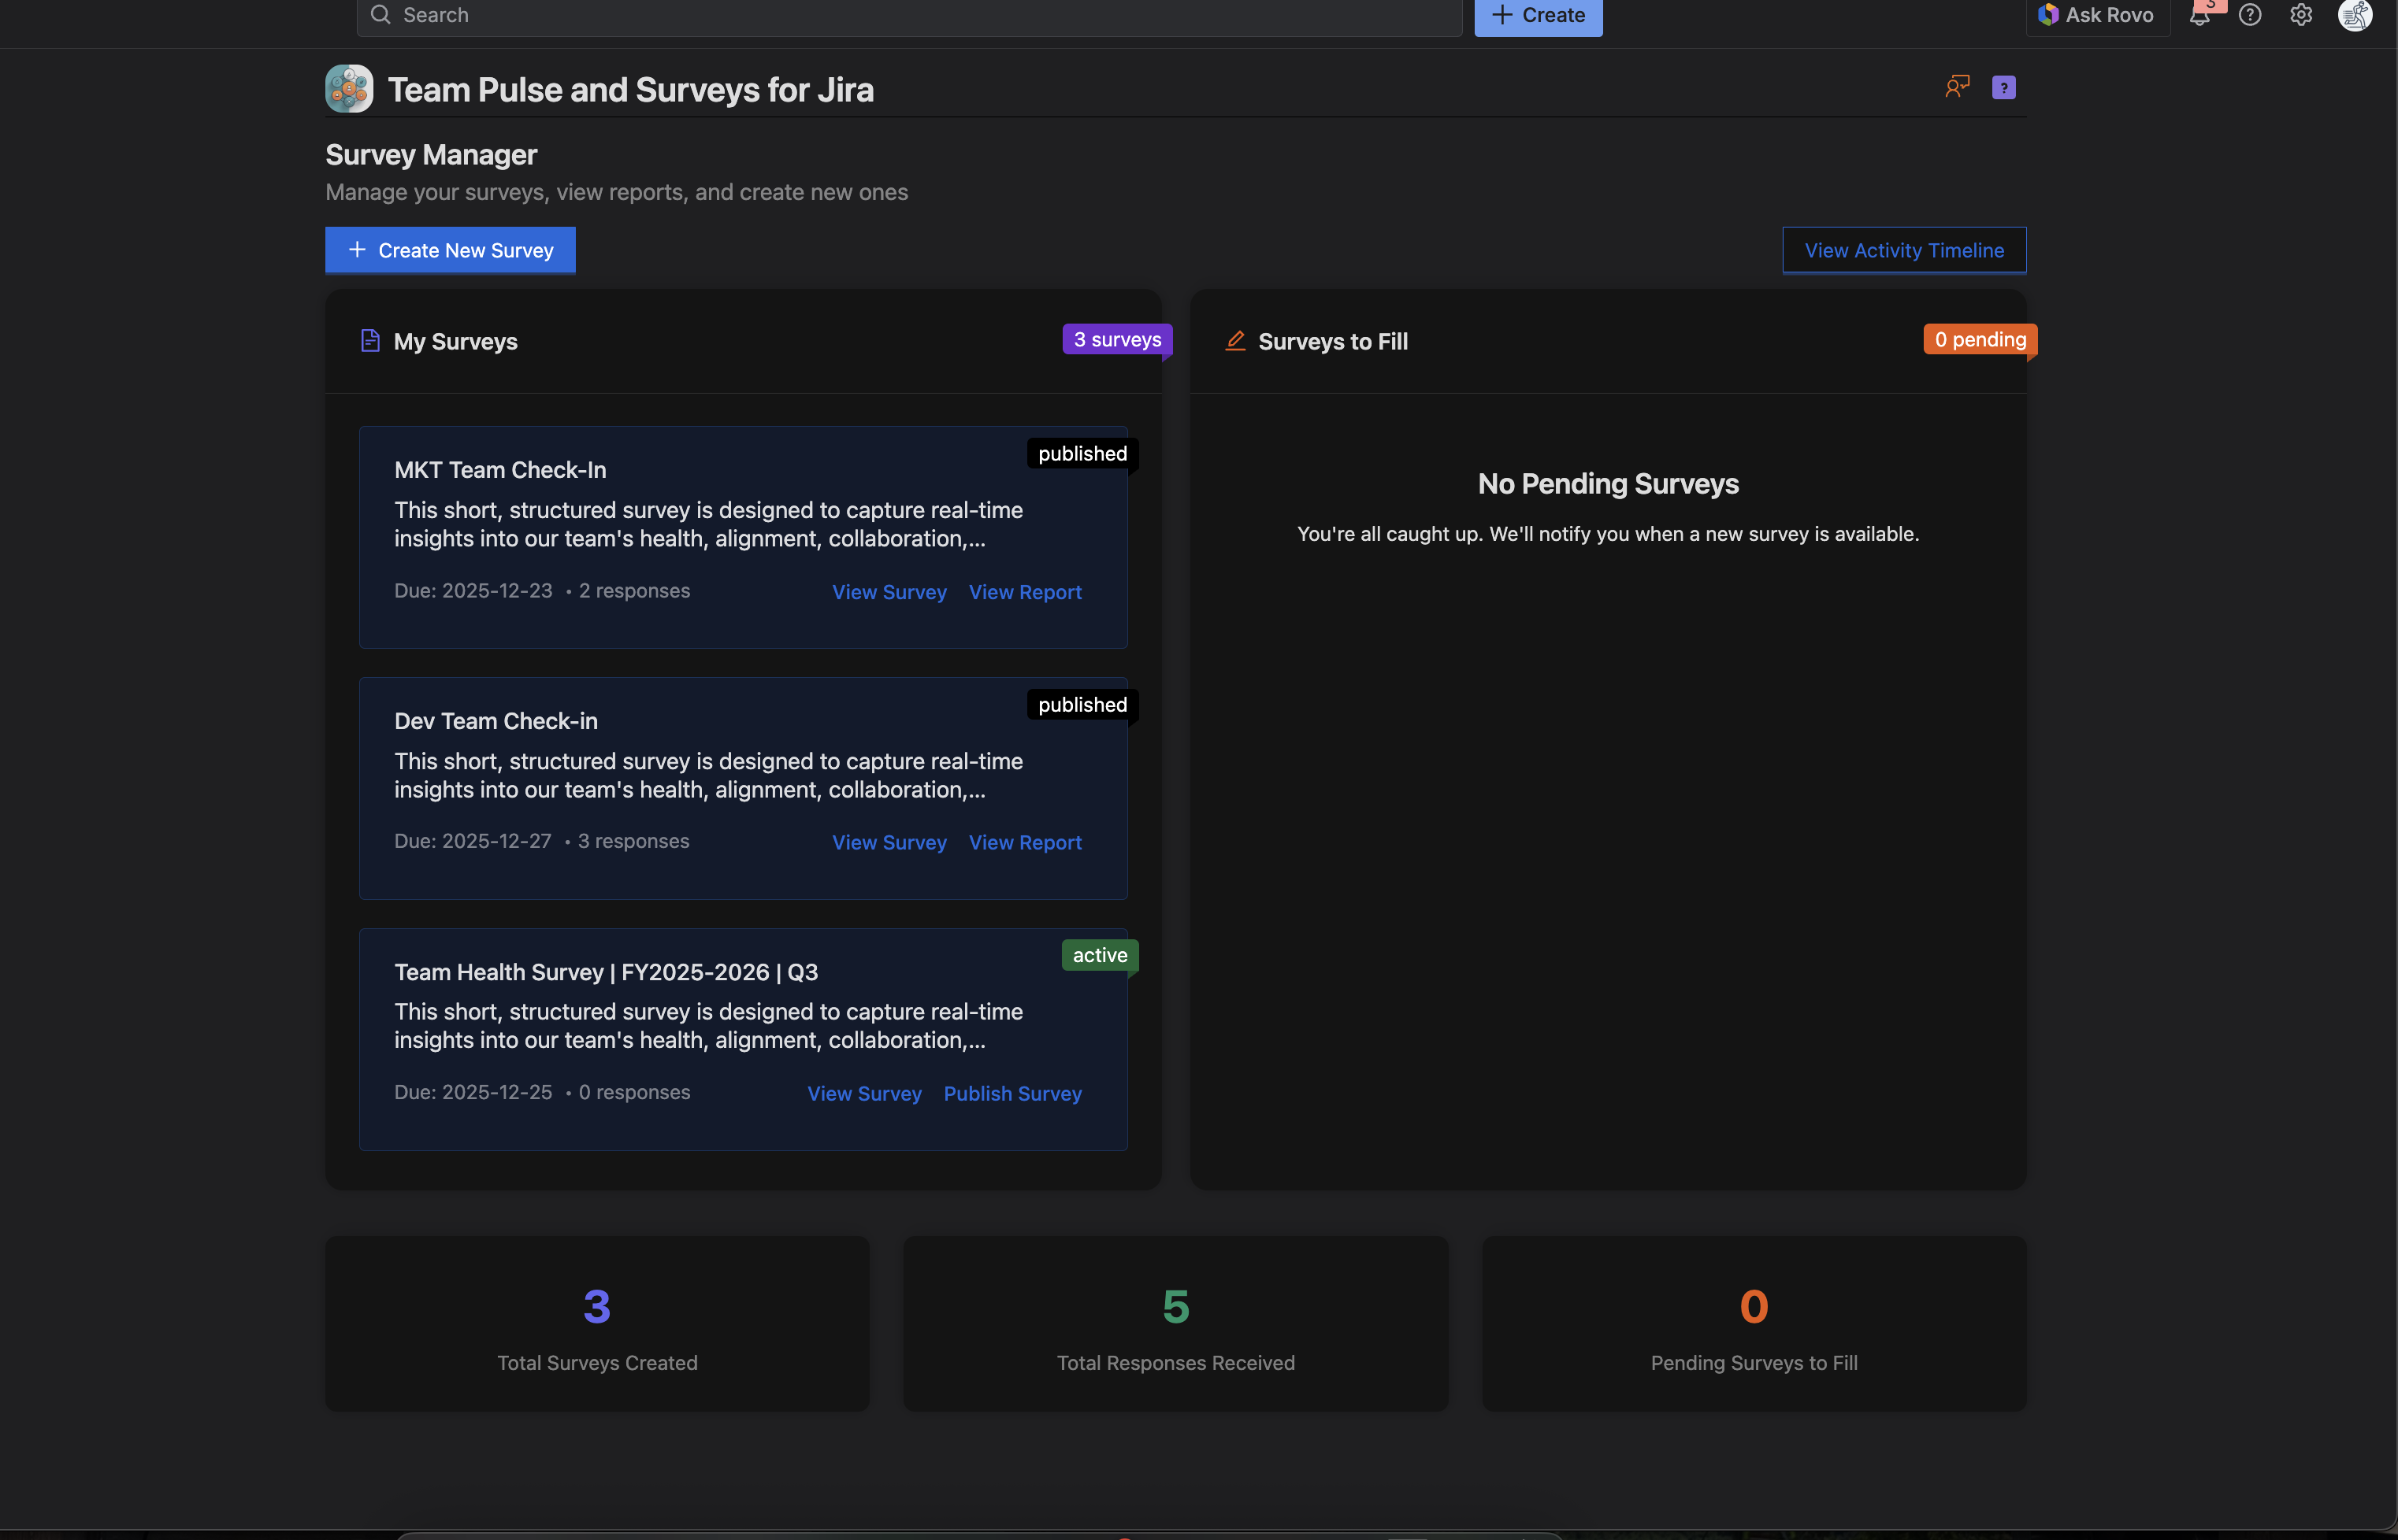
Task: Click Publish Survey for Team Health Survey
Action: tap(1012, 1094)
